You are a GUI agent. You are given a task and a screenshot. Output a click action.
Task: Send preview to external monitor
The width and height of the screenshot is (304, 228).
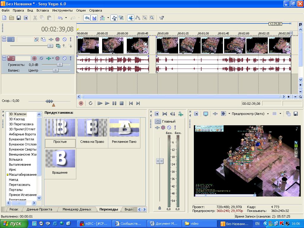click(x=205, y=114)
